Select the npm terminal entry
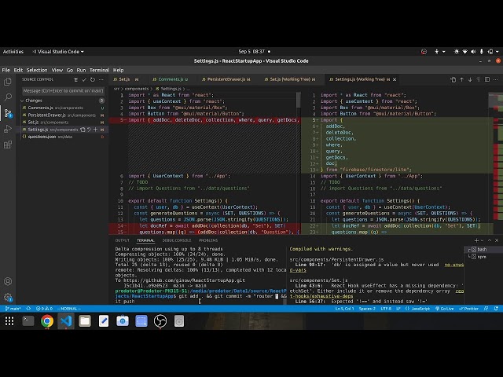The width and height of the screenshot is (503, 377). click(482, 257)
